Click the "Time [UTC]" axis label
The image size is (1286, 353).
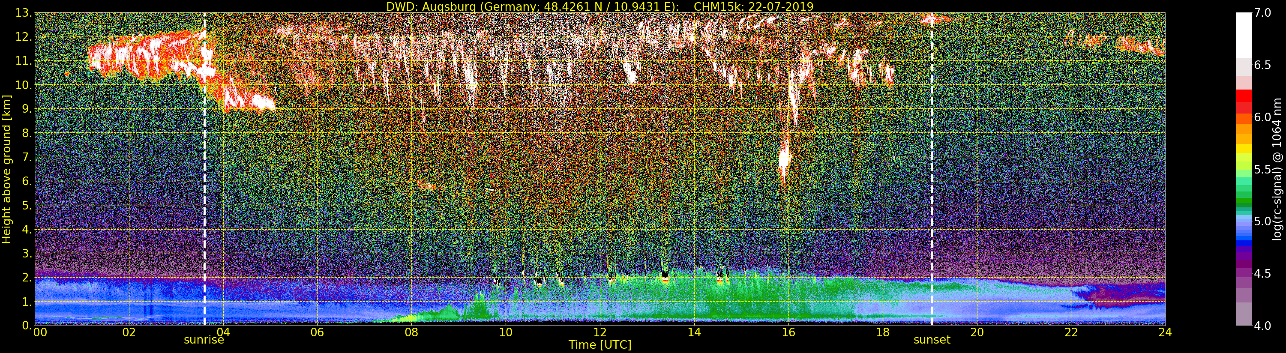click(600, 344)
